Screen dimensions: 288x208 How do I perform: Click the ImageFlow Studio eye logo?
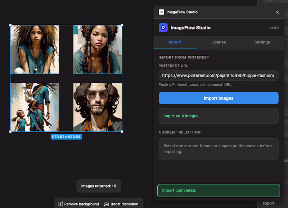163,28
